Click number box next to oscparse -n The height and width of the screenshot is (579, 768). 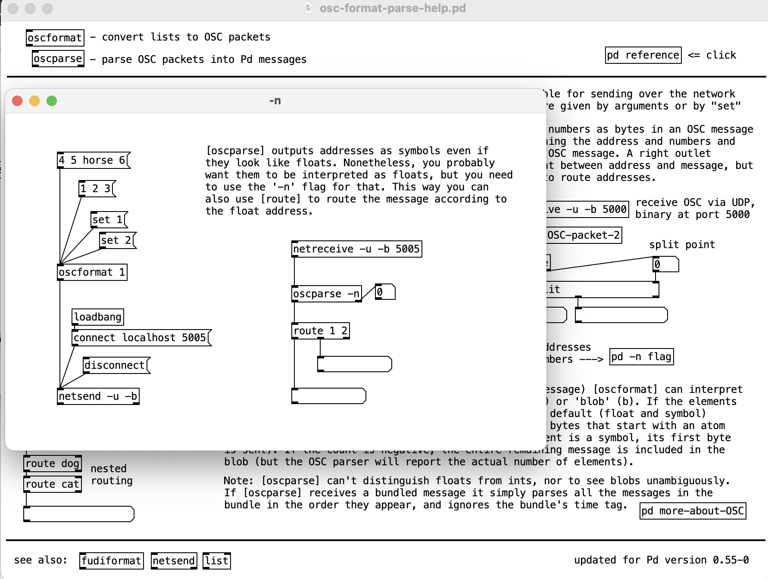pyautogui.click(x=385, y=292)
